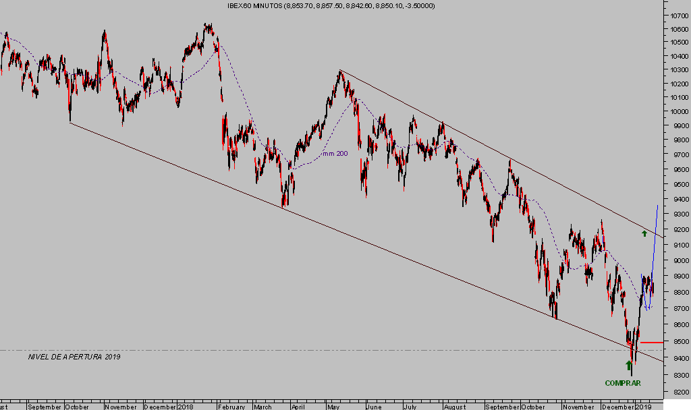The height and width of the screenshot is (410, 691).
Task: Click the 2019 marker on time axis
Action: [x=643, y=406]
